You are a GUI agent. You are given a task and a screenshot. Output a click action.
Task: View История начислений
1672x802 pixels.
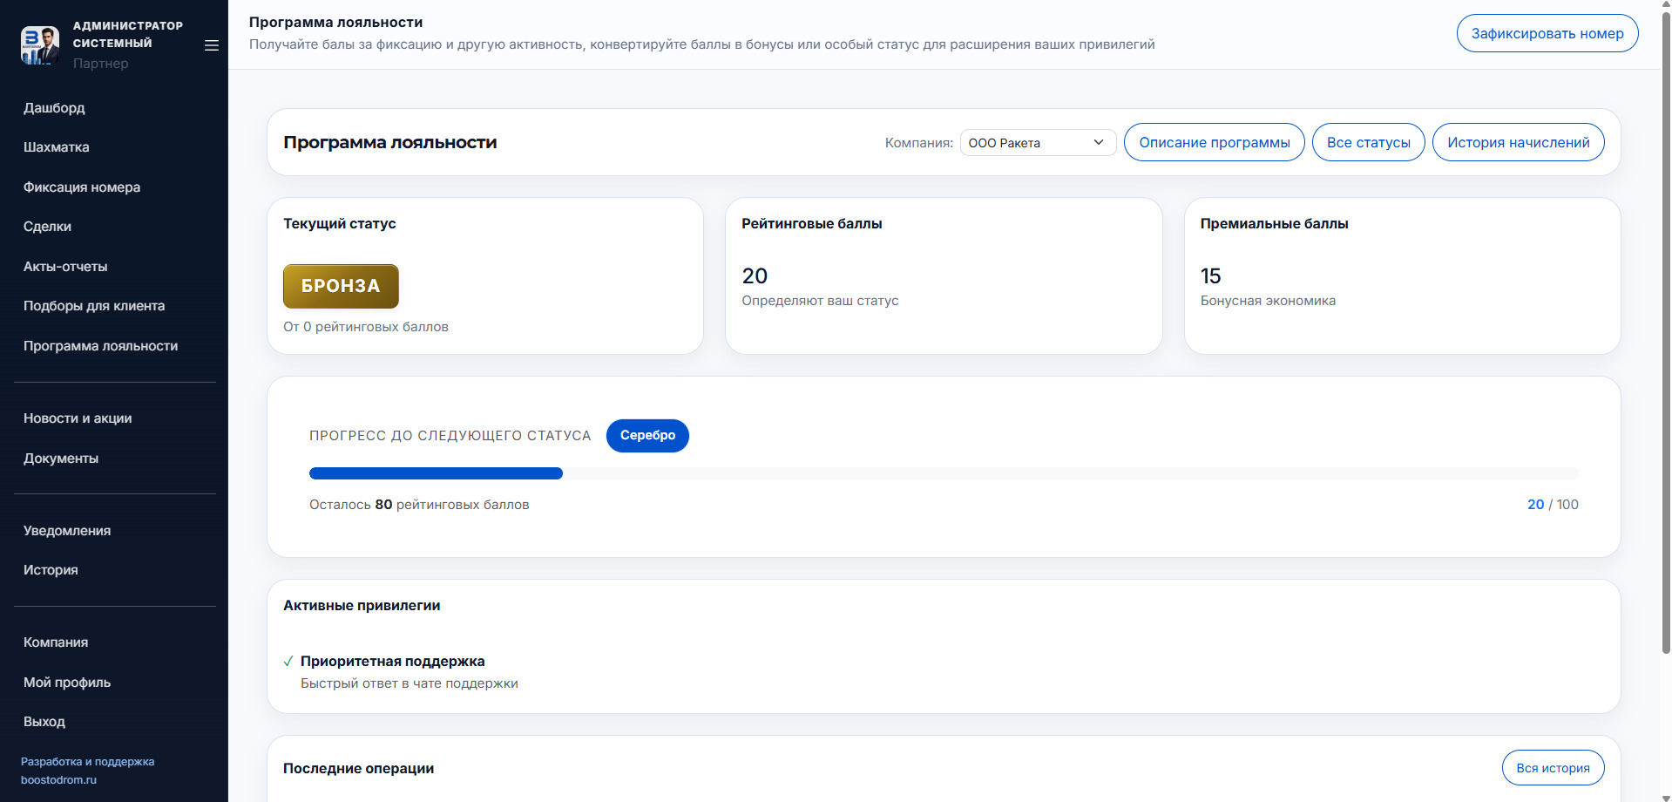coord(1518,143)
